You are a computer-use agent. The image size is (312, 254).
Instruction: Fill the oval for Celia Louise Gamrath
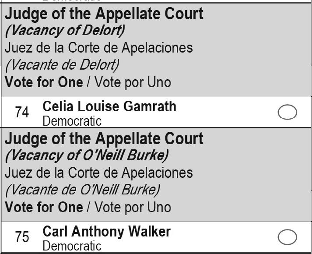coord(287,112)
